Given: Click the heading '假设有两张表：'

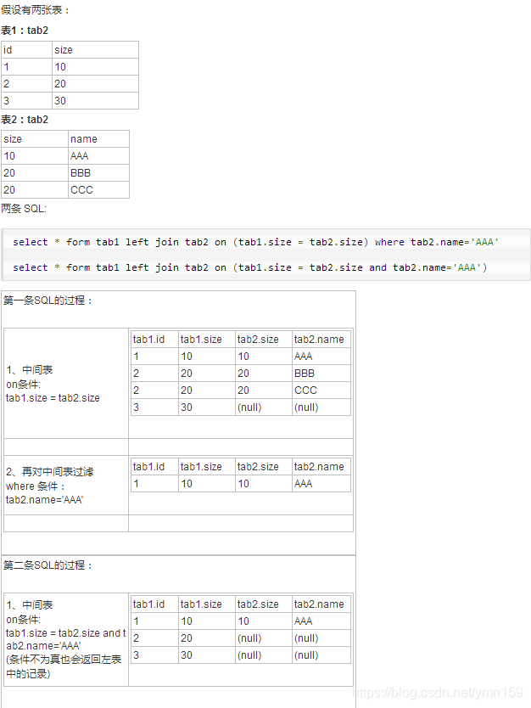Looking at the screenshot, I should coord(35,10).
